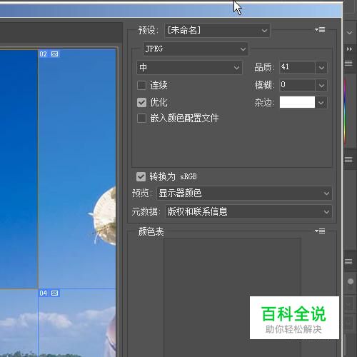This screenshot has width=357, height=357.
Task: Select slice 02 in the preview
Action: click(x=77, y=169)
